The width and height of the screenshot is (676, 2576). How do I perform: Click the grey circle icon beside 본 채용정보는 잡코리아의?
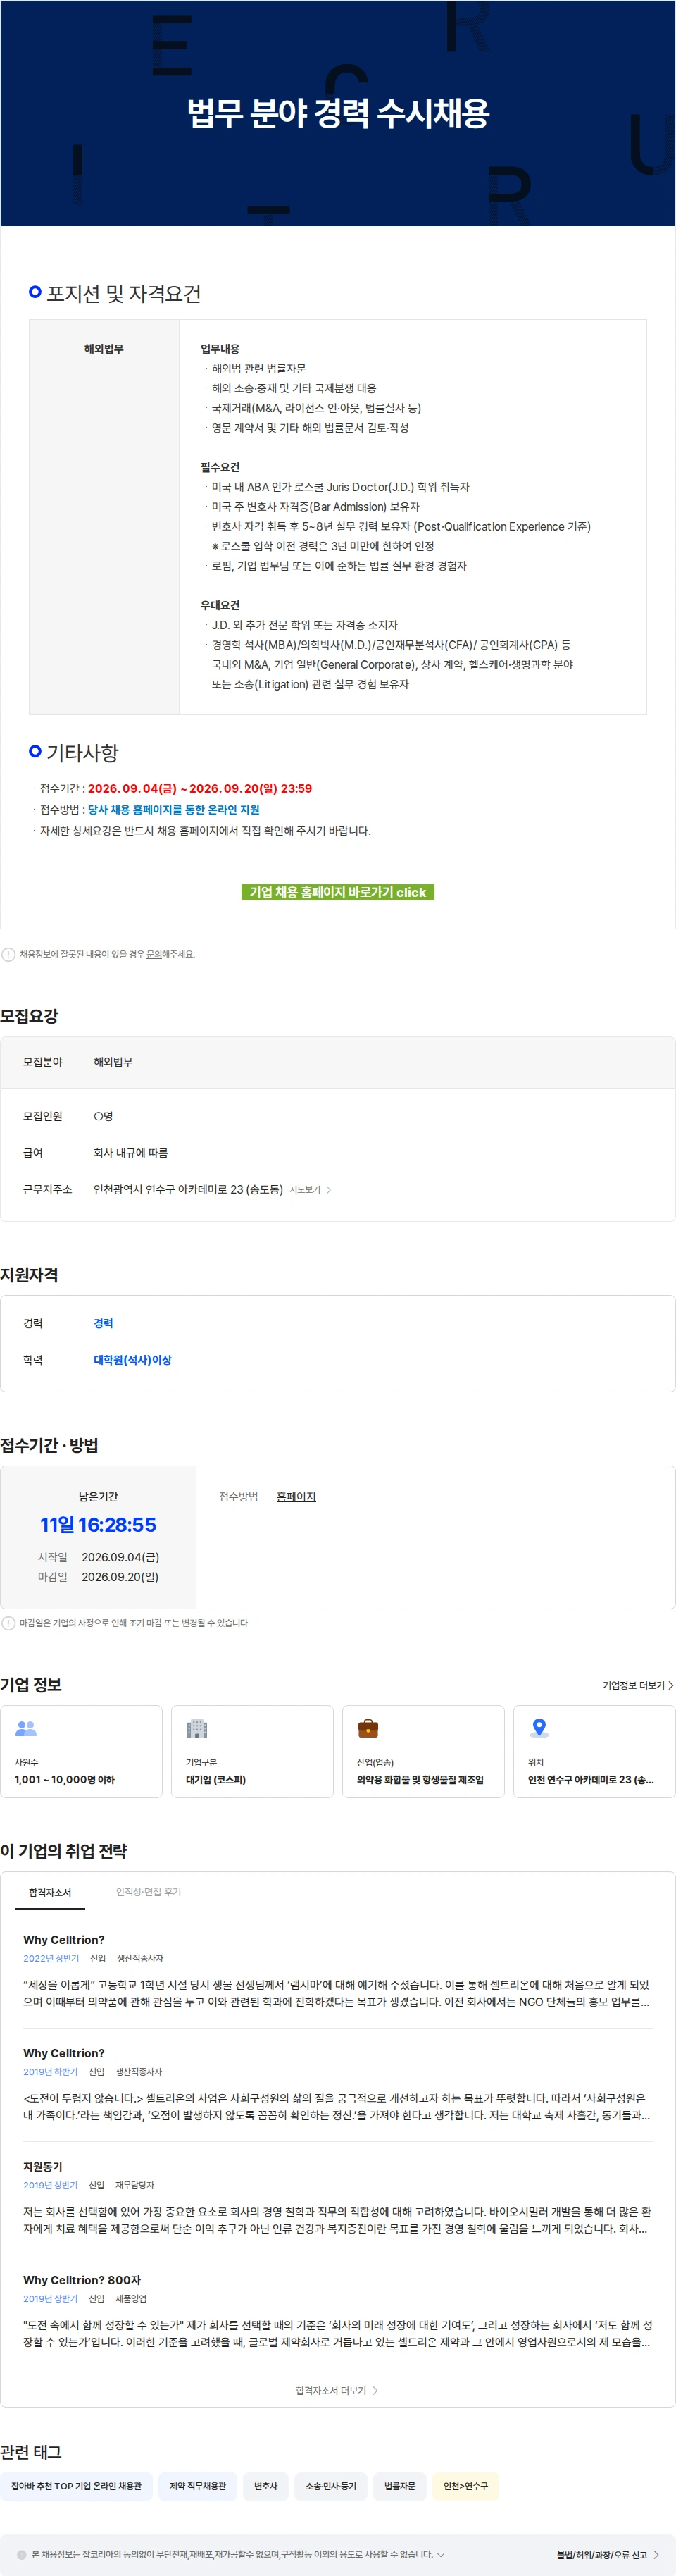click(x=22, y=2555)
